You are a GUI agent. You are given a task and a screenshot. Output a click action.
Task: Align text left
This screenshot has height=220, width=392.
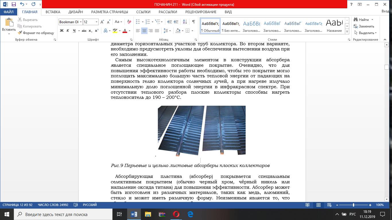[x=138, y=31]
